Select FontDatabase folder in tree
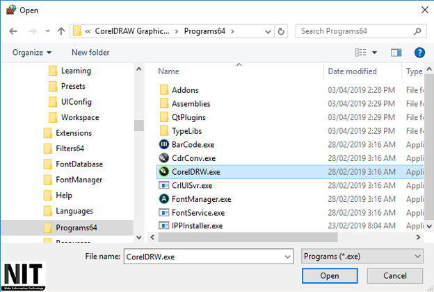This screenshot has width=434, height=292. click(x=73, y=164)
